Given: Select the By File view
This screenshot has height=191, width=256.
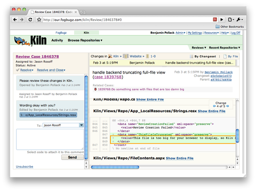Looking at the screenshot, I should pyautogui.click(x=233, y=56).
